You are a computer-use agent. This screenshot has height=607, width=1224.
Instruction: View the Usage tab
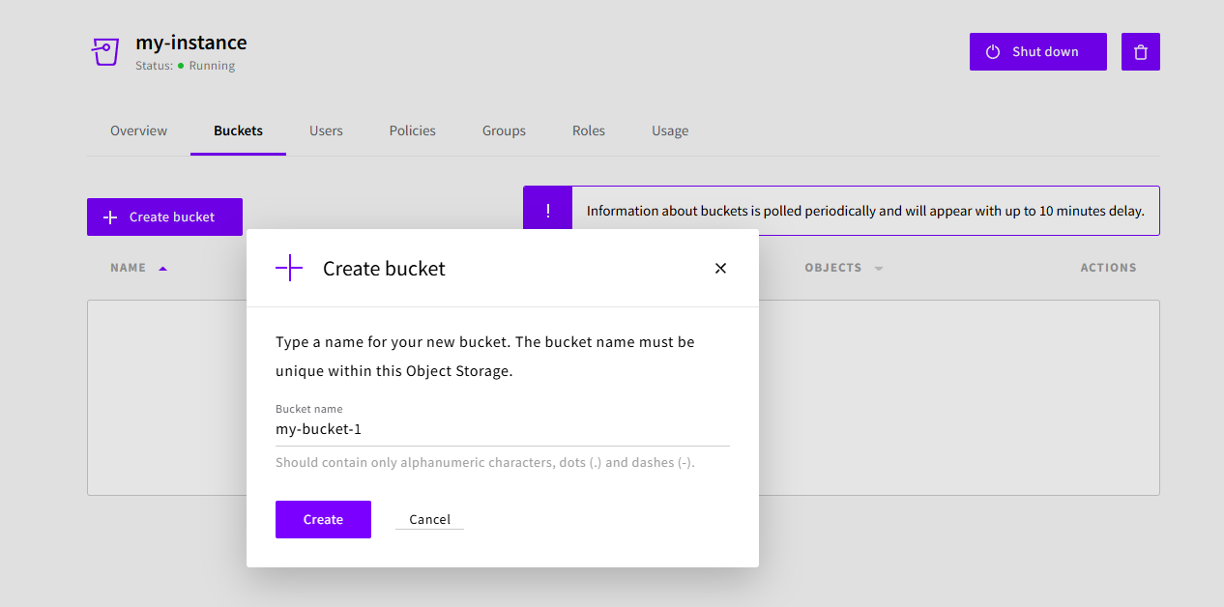670,130
